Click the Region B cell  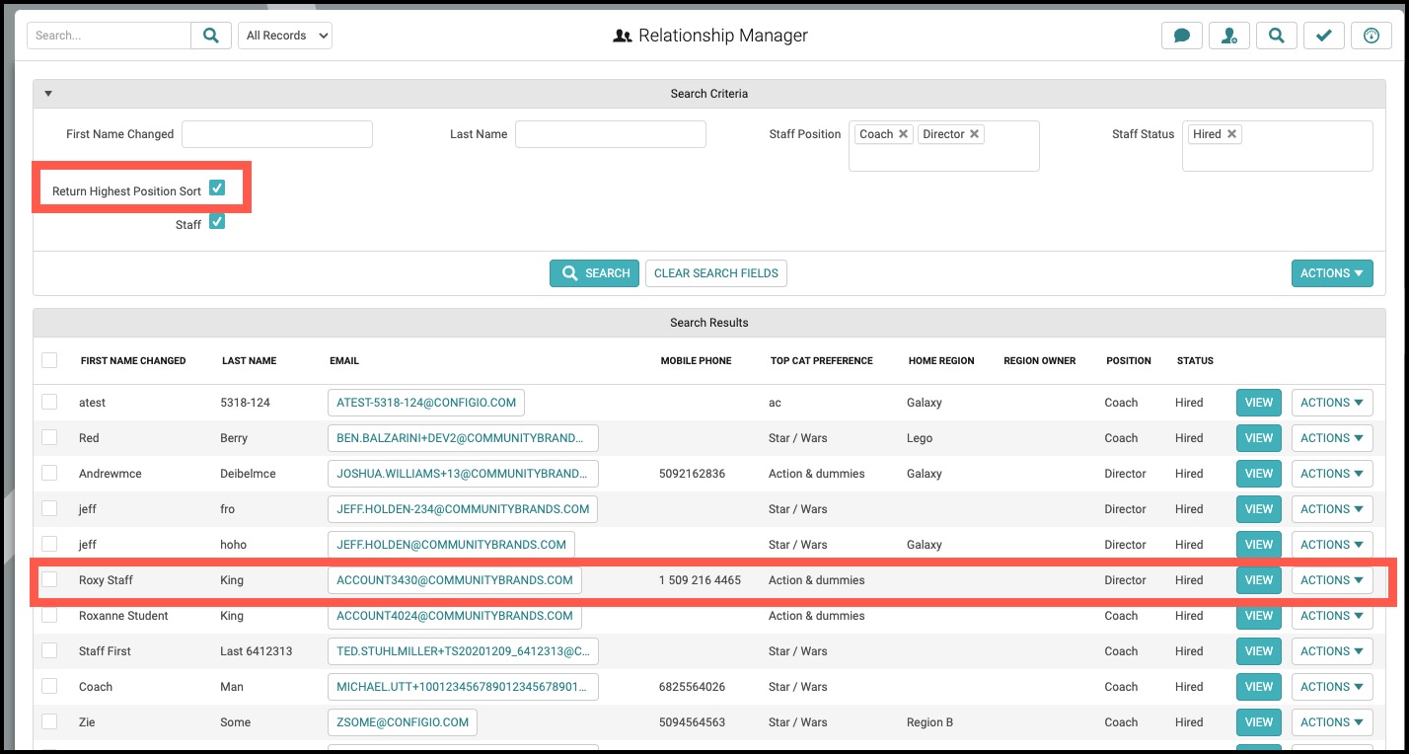coord(929,722)
